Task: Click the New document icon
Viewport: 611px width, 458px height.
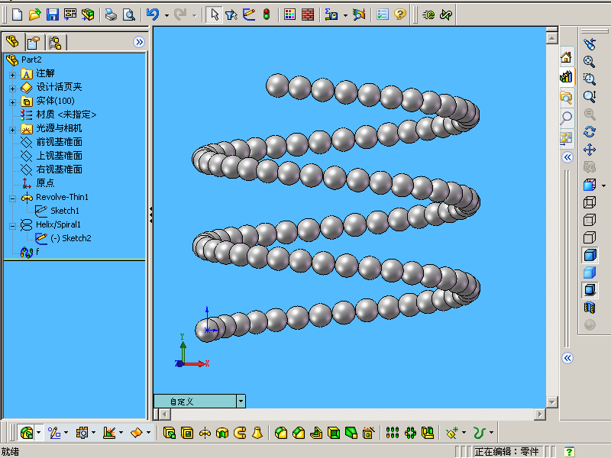Action: pos(17,15)
